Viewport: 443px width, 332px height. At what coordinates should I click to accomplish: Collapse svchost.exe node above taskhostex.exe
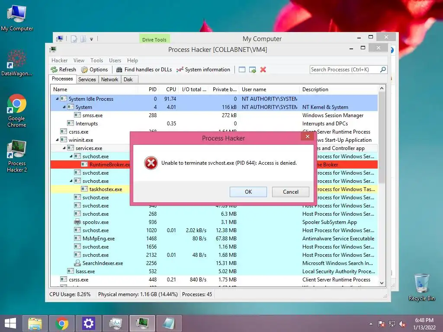click(71, 181)
